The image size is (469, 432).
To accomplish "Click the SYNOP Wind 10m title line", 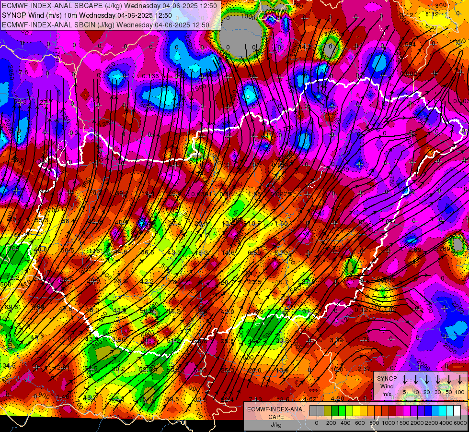I will click(x=87, y=15).
